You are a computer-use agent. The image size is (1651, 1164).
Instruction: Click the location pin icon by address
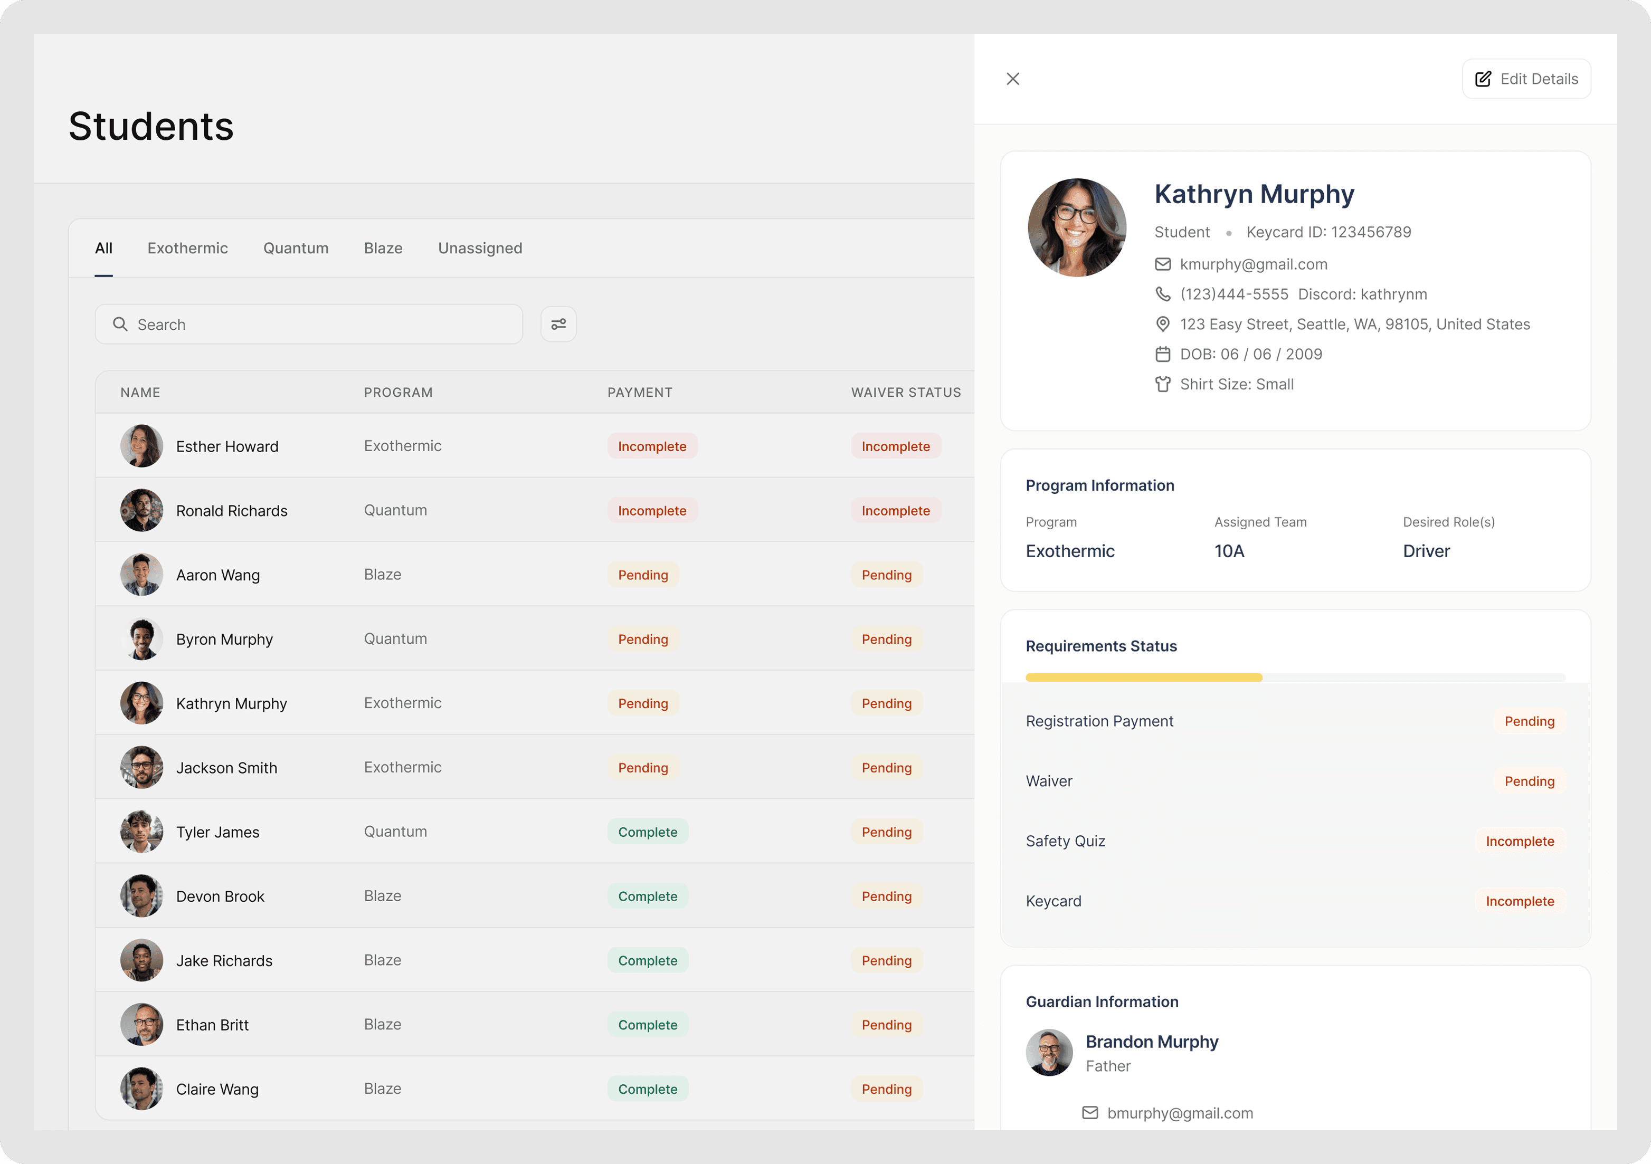tap(1163, 325)
